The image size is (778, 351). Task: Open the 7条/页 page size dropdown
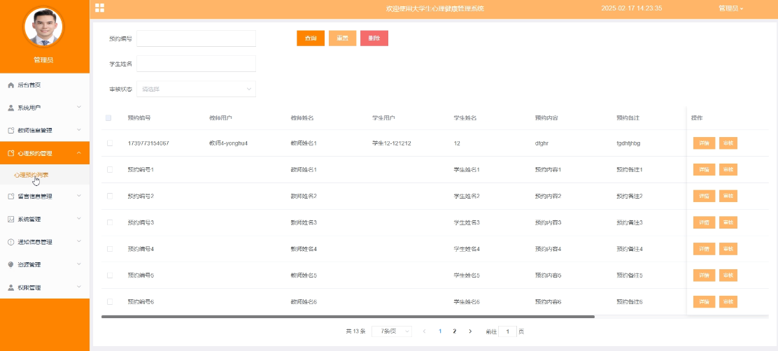tap(392, 331)
